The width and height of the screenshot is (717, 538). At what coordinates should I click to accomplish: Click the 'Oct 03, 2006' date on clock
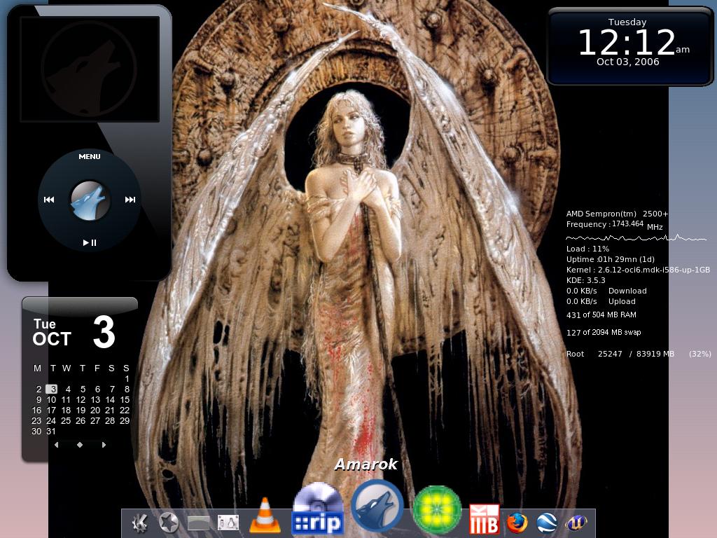[628, 62]
